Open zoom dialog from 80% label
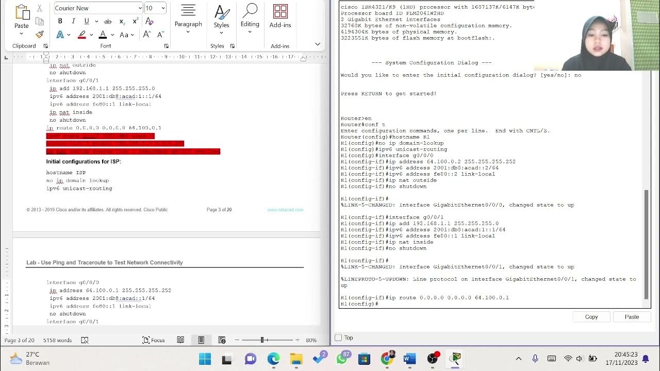This screenshot has height=371, width=660. pos(311,340)
